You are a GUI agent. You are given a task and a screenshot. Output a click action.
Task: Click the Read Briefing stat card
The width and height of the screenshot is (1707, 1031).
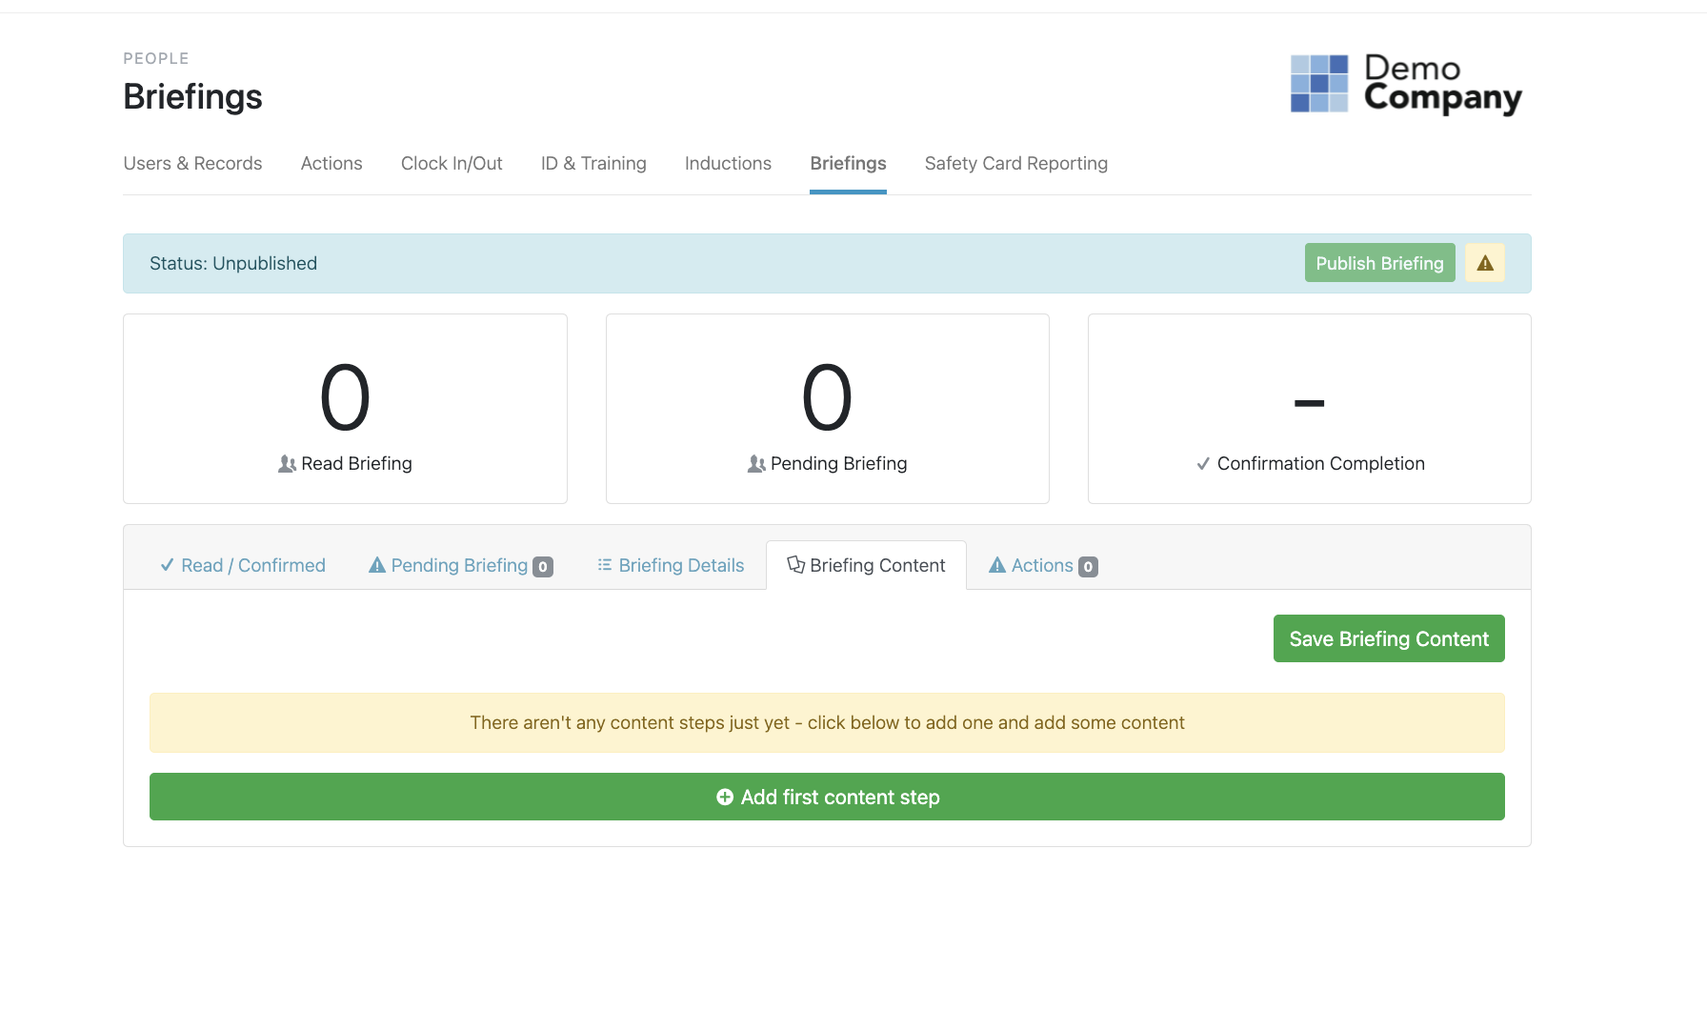(x=345, y=409)
